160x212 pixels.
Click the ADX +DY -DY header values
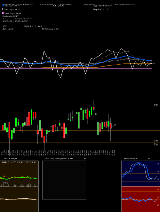pos(19,163)
